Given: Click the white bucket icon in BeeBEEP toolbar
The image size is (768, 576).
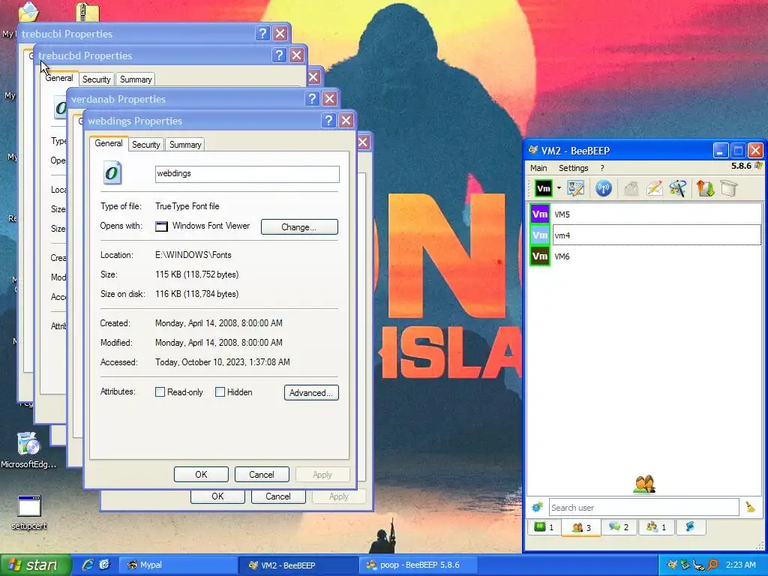Looking at the screenshot, I should [x=729, y=188].
